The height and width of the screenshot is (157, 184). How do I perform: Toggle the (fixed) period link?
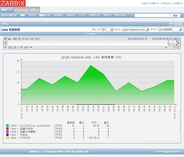[x=176, y=47]
